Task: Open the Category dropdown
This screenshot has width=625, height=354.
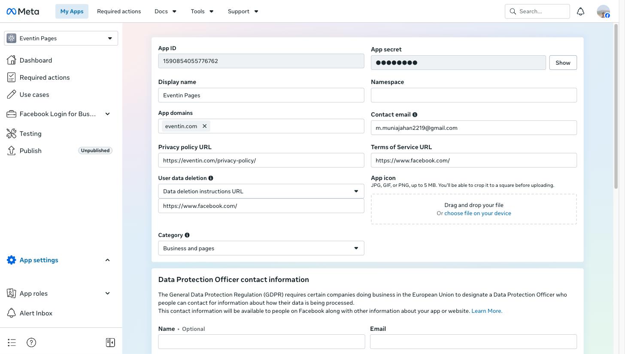Action: pyautogui.click(x=261, y=248)
